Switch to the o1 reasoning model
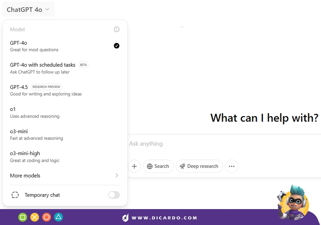Screen dimensions: 321x225 (65, 112)
